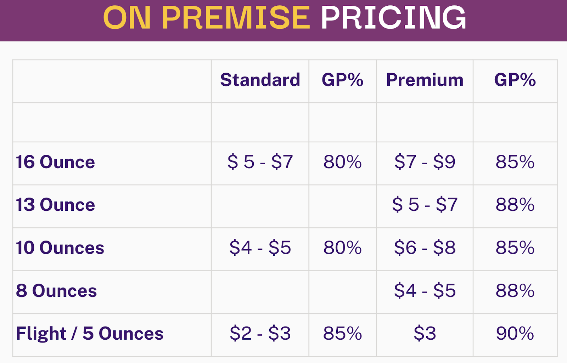Viewport: 567px width, 363px height.
Task: Click 8 Ounces premium price $4 - $5
Action: point(425,291)
